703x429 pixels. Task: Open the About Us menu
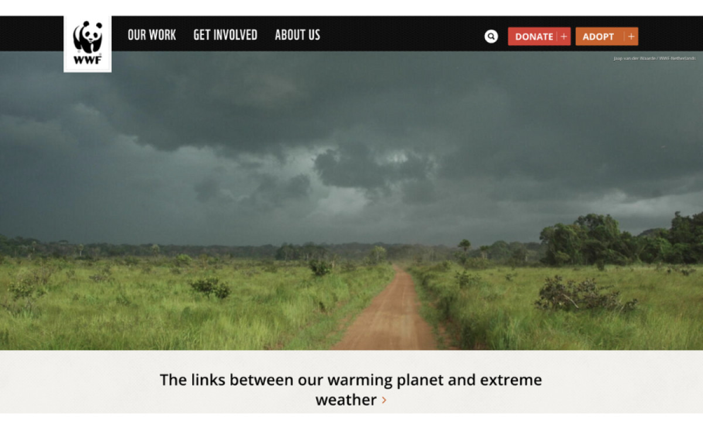298,35
